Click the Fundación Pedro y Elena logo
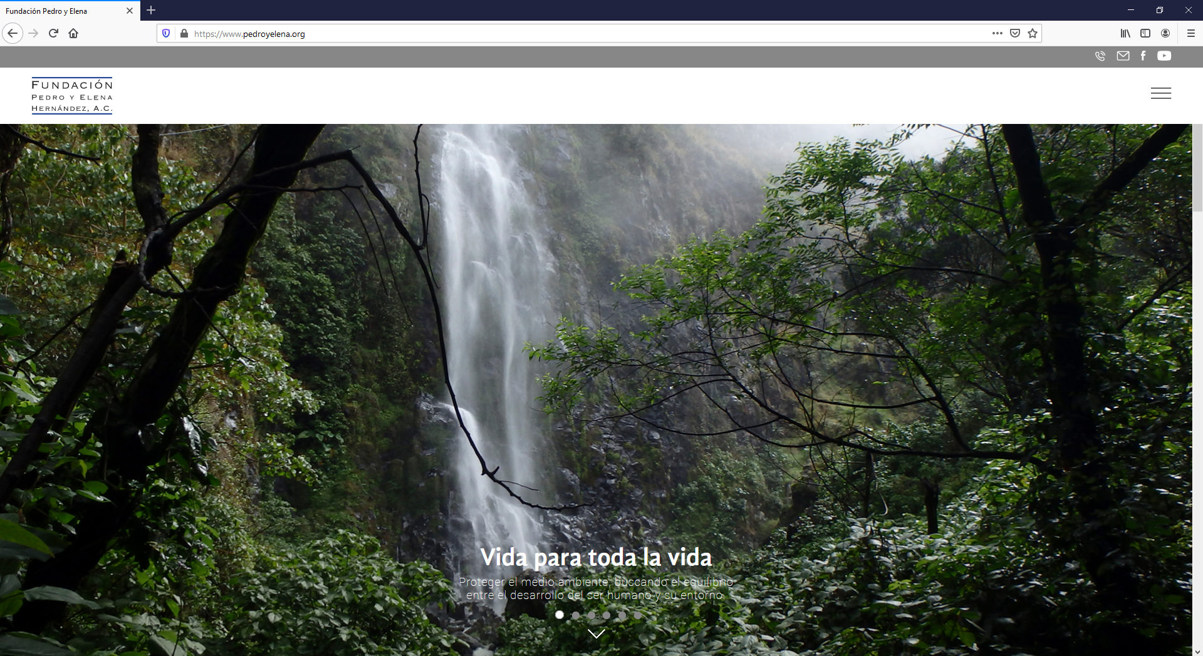1203x656 pixels. (72, 96)
